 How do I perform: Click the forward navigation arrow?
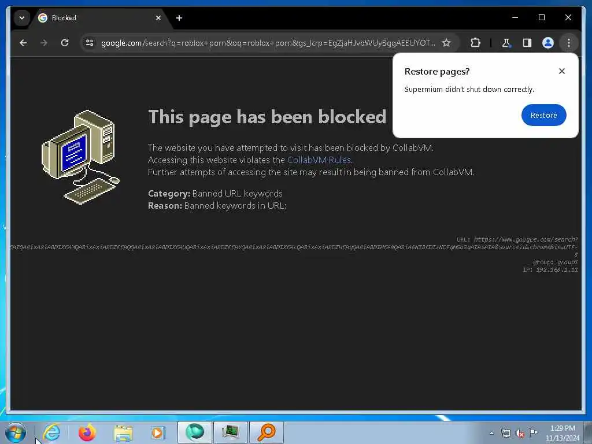tap(44, 43)
